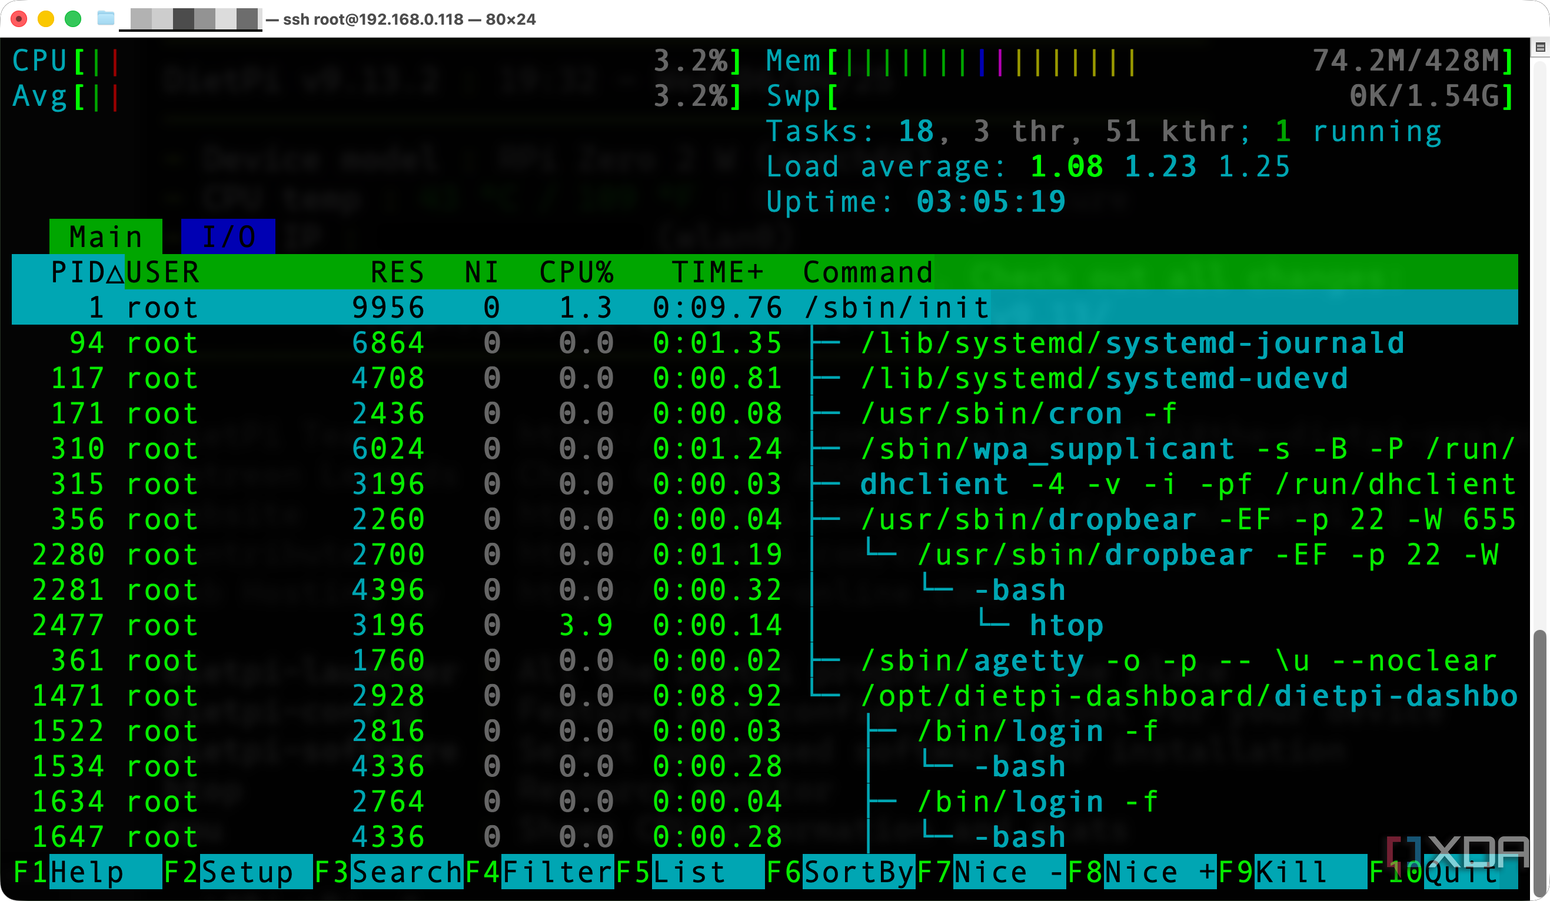Click F7 Nice - button
Screen dimensions: 1550x901
(991, 872)
